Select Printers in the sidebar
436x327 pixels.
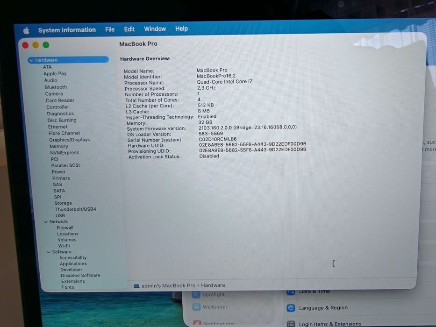click(61, 178)
